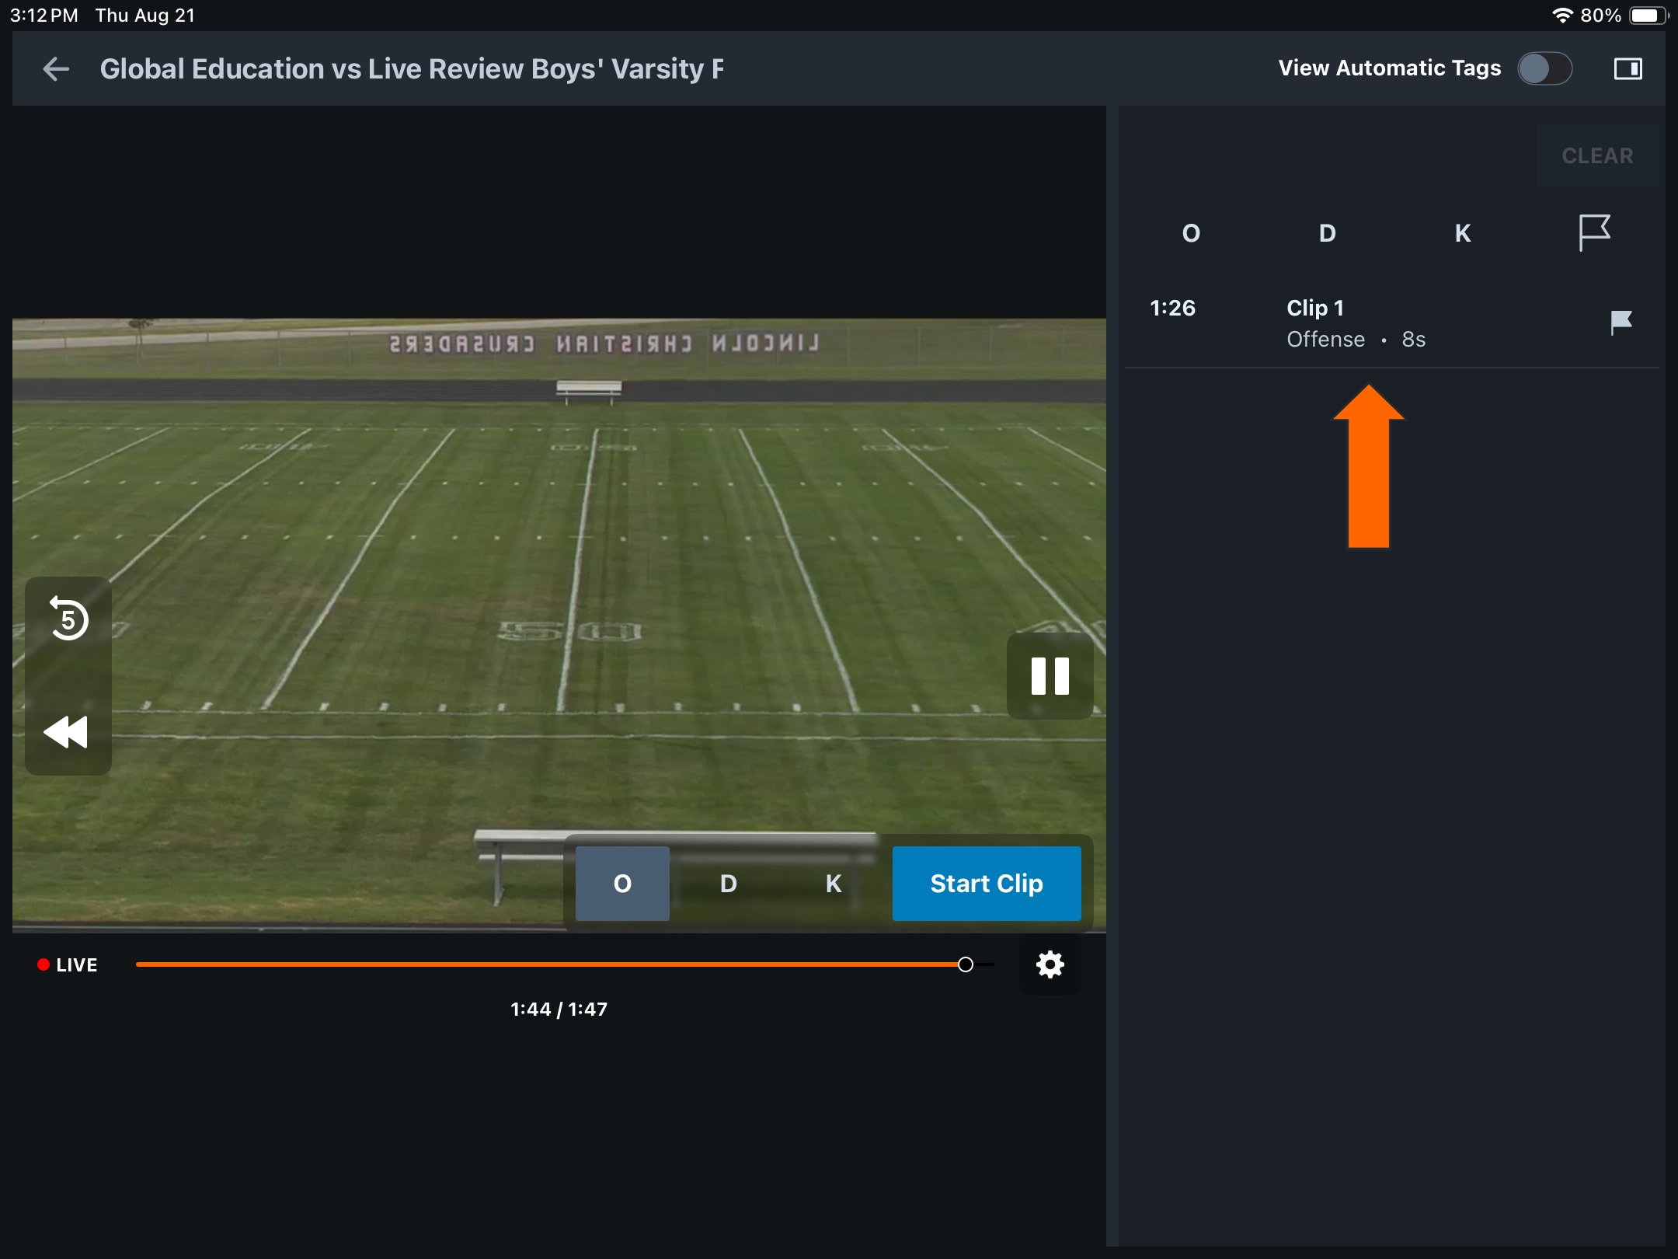
Task: Select the D tag button for defense
Action: tap(727, 883)
